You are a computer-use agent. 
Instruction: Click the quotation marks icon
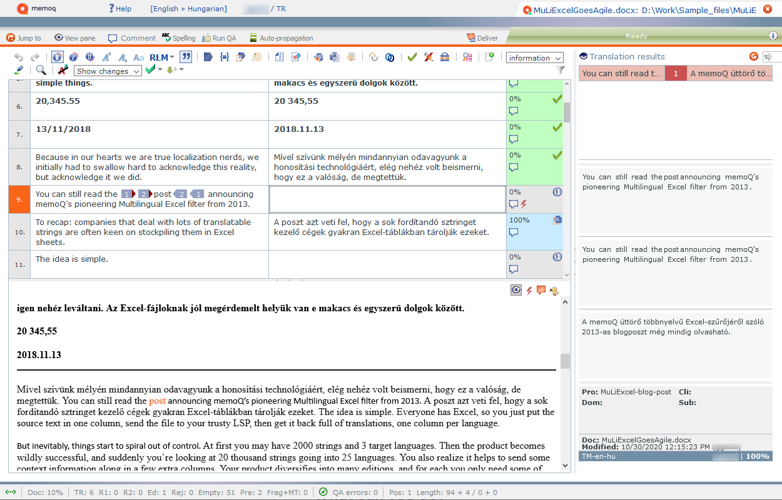[186, 57]
